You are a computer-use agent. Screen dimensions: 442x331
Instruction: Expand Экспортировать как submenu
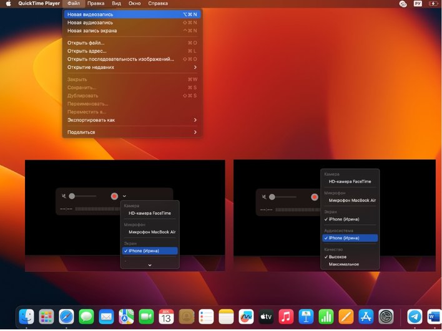[132, 120]
